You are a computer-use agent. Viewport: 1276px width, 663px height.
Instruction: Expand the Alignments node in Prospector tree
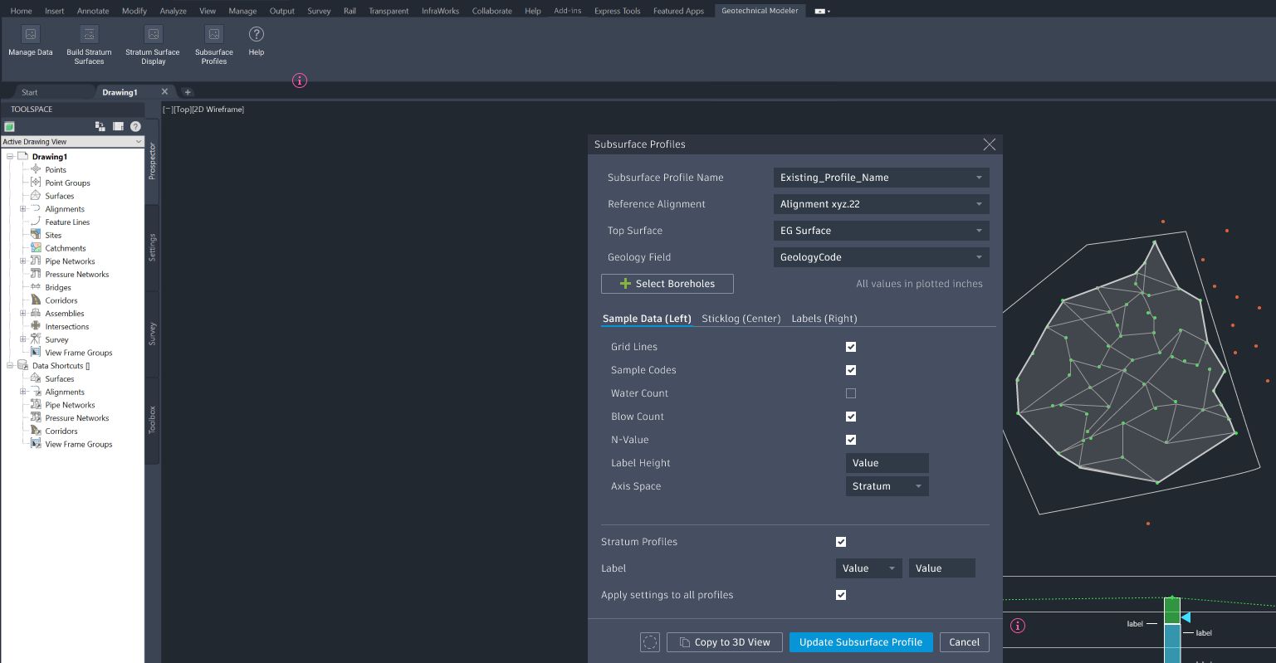24,208
